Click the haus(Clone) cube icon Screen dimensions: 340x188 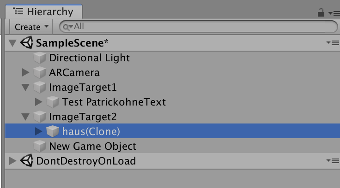[x=53, y=131]
